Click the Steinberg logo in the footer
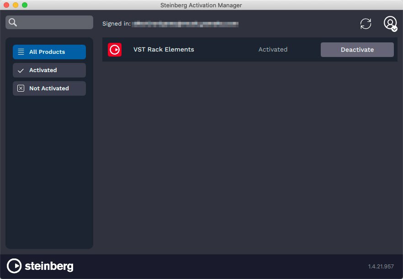The width and height of the screenshot is (403, 279). [x=39, y=266]
